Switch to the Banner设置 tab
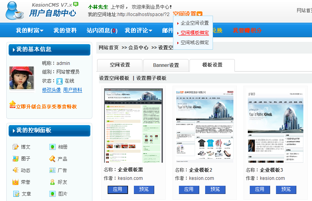The image size is (312, 201). (x=166, y=65)
